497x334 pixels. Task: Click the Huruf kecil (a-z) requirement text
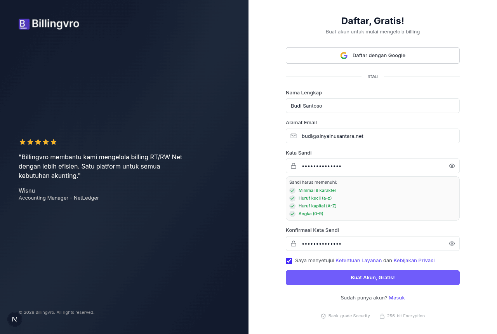[x=315, y=198]
